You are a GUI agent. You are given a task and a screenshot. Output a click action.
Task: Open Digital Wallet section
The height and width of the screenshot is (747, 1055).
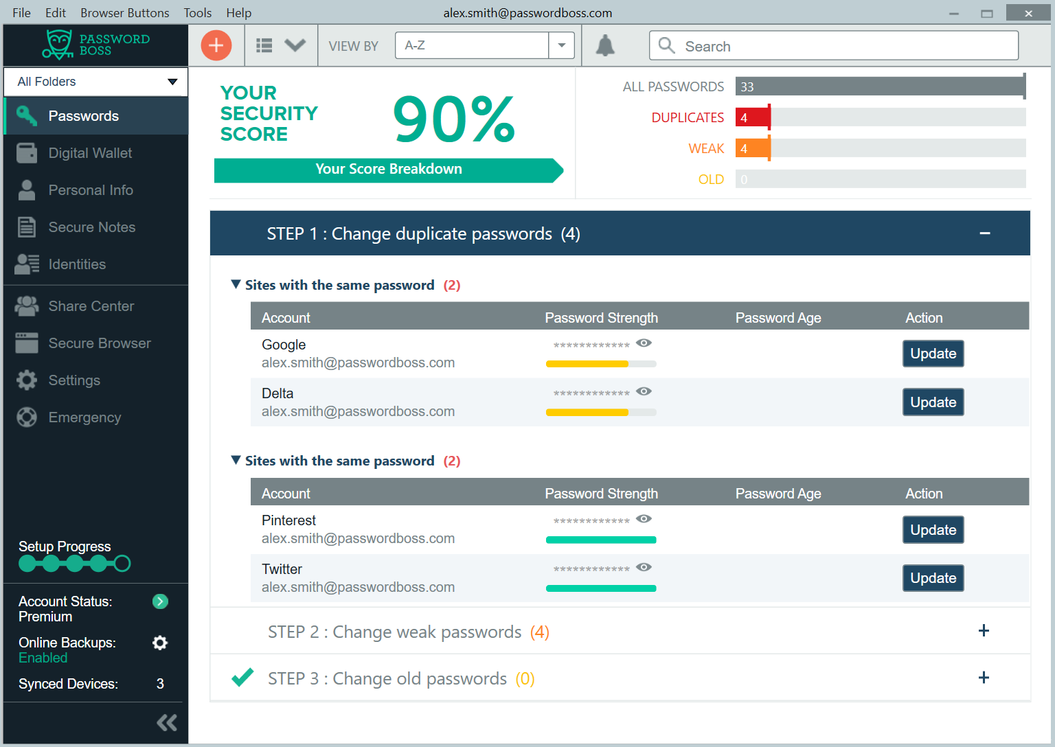pyautogui.click(x=96, y=153)
